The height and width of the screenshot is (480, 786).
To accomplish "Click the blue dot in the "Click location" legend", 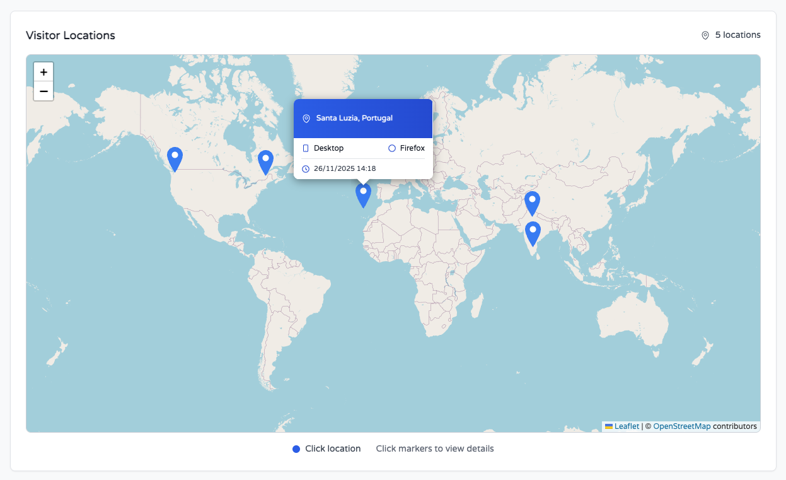I will (296, 448).
